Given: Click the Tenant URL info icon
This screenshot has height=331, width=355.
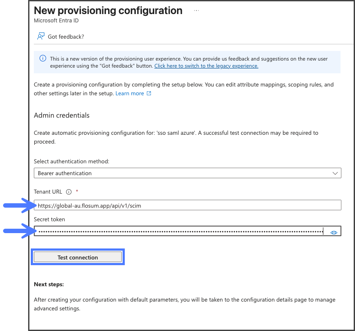Looking at the screenshot, I should (x=69, y=192).
